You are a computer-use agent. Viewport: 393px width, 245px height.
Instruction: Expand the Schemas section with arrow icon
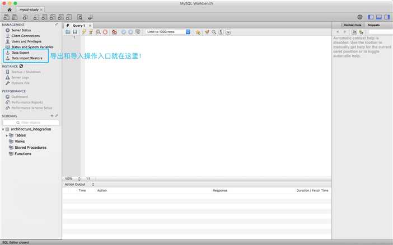[57, 116]
